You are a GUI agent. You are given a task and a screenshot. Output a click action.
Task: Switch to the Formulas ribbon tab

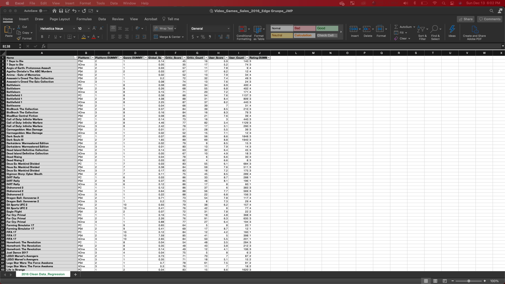coord(84,19)
